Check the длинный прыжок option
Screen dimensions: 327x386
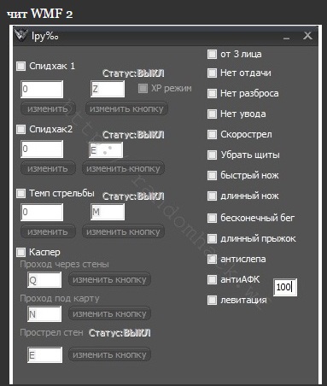point(212,238)
